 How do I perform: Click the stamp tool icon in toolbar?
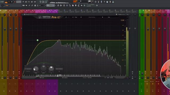(x=35, y=5)
